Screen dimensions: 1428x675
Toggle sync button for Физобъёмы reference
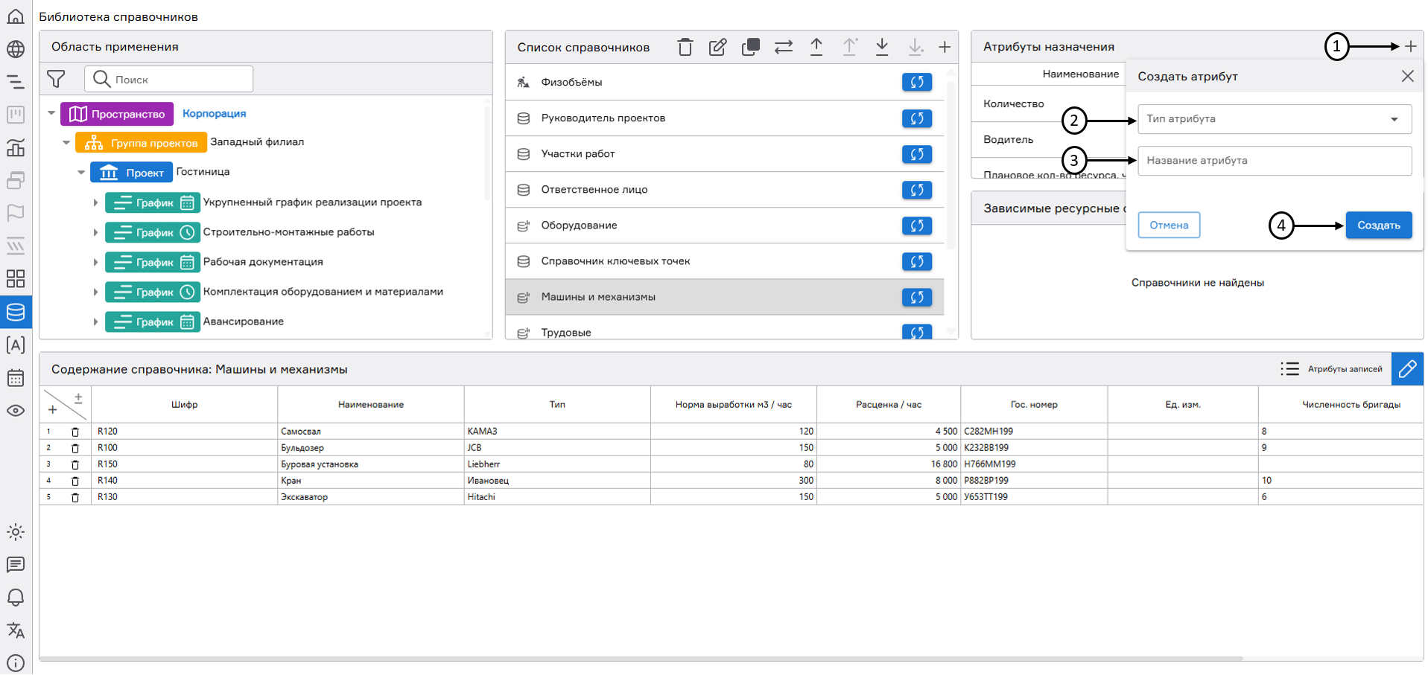click(916, 83)
